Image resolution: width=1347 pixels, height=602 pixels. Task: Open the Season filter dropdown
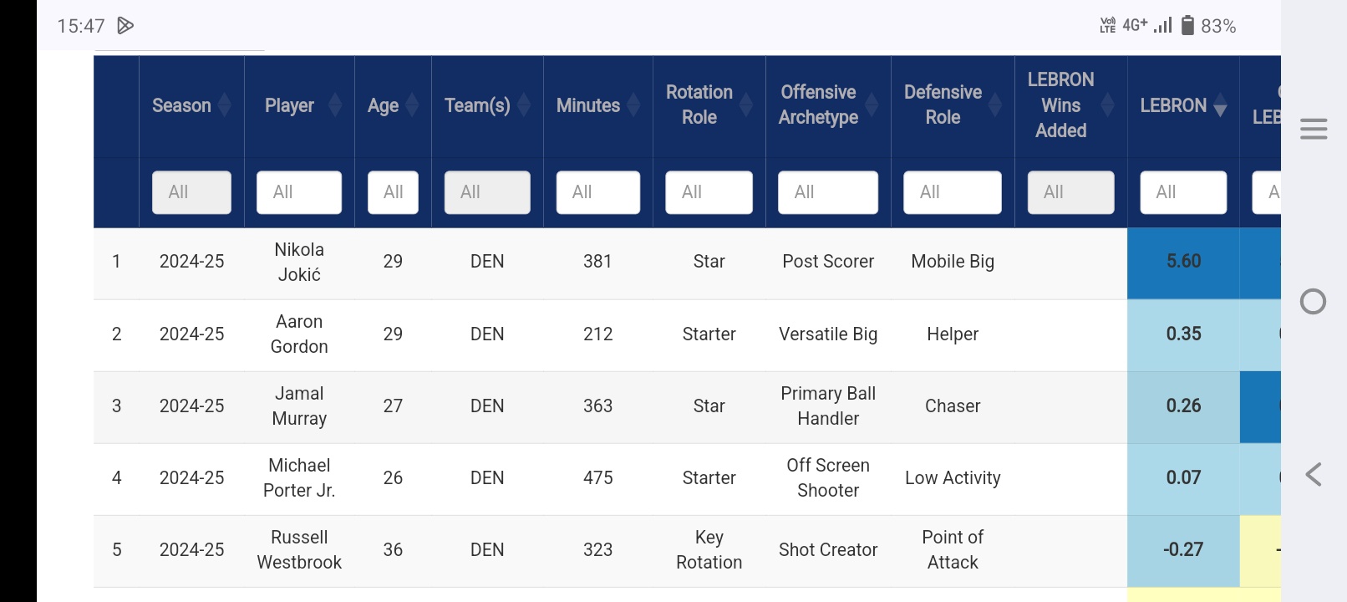(x=191, y=192)
